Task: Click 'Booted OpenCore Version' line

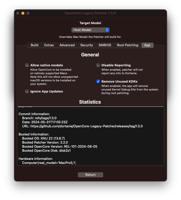Action: pyautogui.click(x=60, y=146)
